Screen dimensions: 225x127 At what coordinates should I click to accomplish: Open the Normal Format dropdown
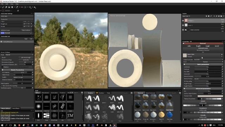pyautogui.click(x=208, y=79)
